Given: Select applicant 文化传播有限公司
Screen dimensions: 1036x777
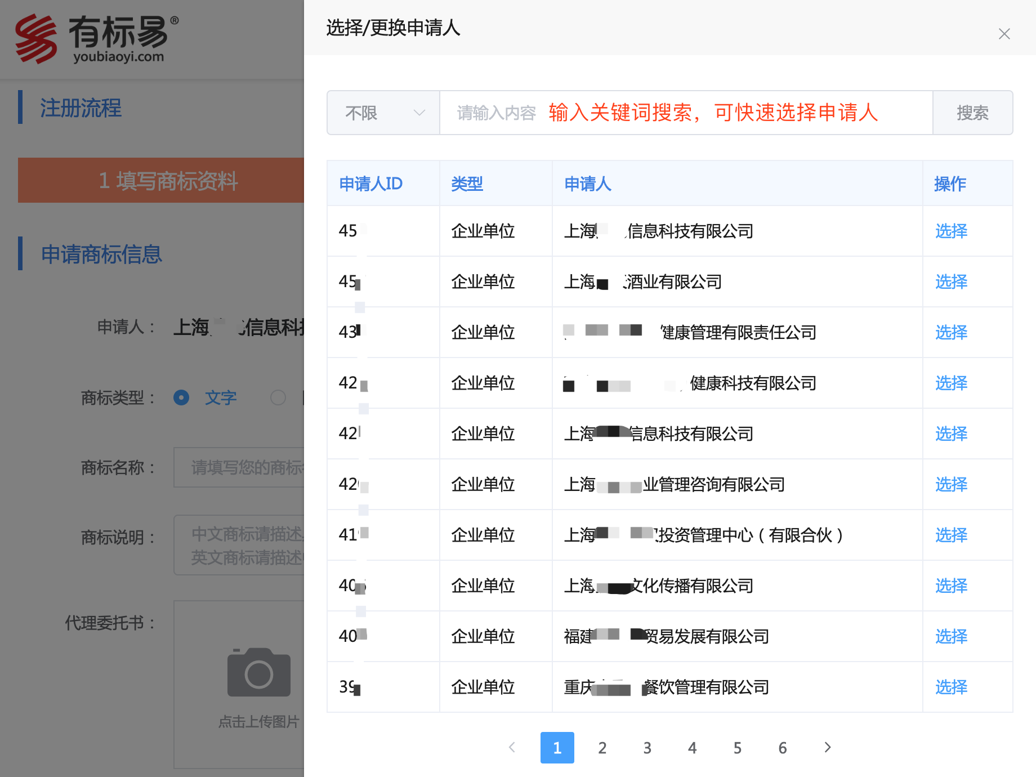Looking at the screenshot, I should pyautogui.click(x=951, y=586).
